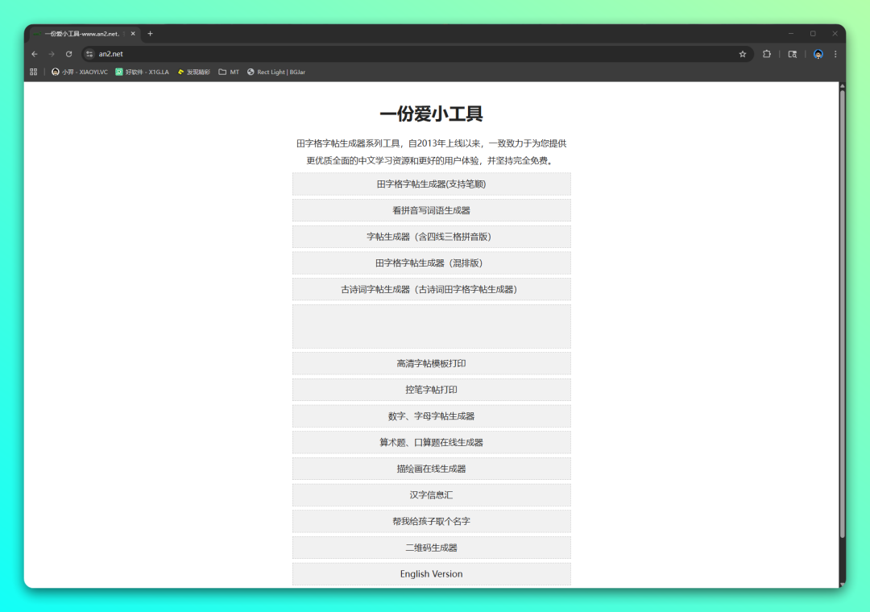Switch to English Version
The height and width of the screenshot is (612, 870).
pyautogui.click(x=431, y=573)
